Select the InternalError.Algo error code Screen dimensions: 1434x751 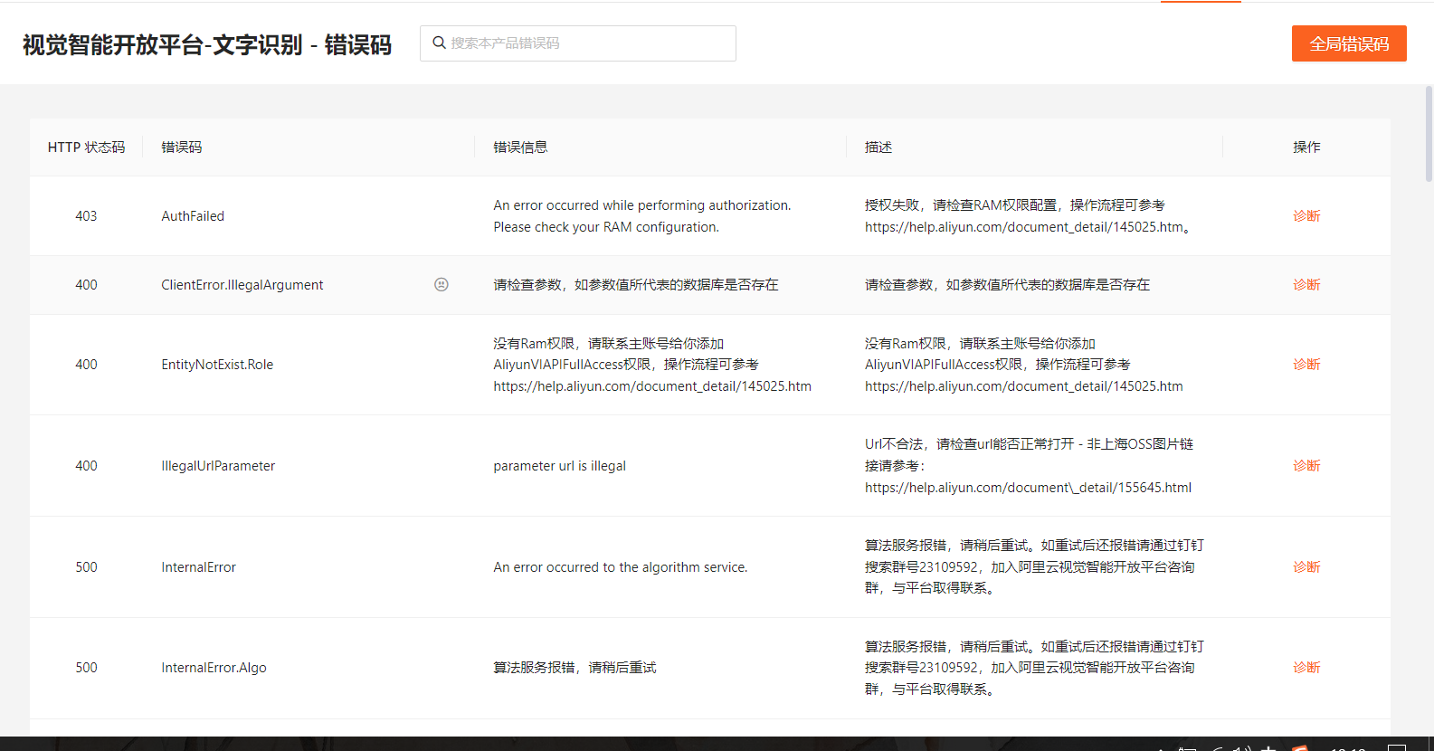tap(214, 668)
